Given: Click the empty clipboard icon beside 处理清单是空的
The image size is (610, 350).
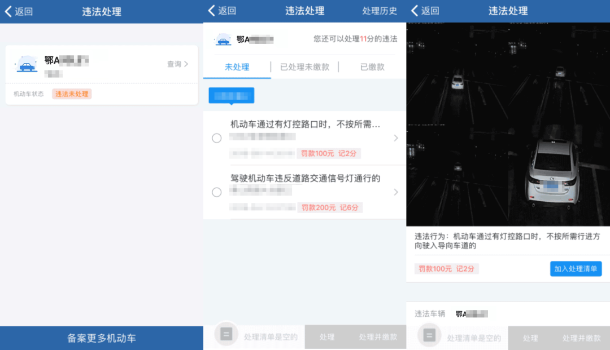Looking at the screenshot, I should (x=226, y=335).
